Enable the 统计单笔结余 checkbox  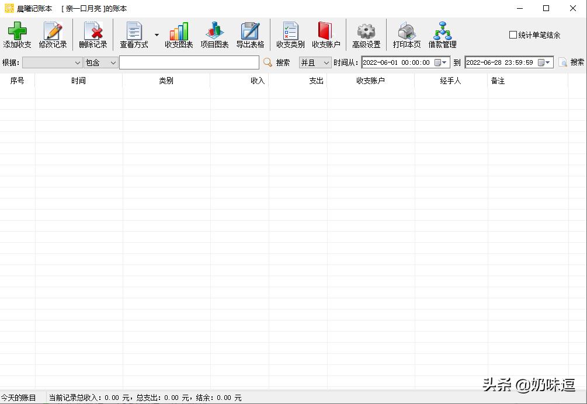pos(513,35)
